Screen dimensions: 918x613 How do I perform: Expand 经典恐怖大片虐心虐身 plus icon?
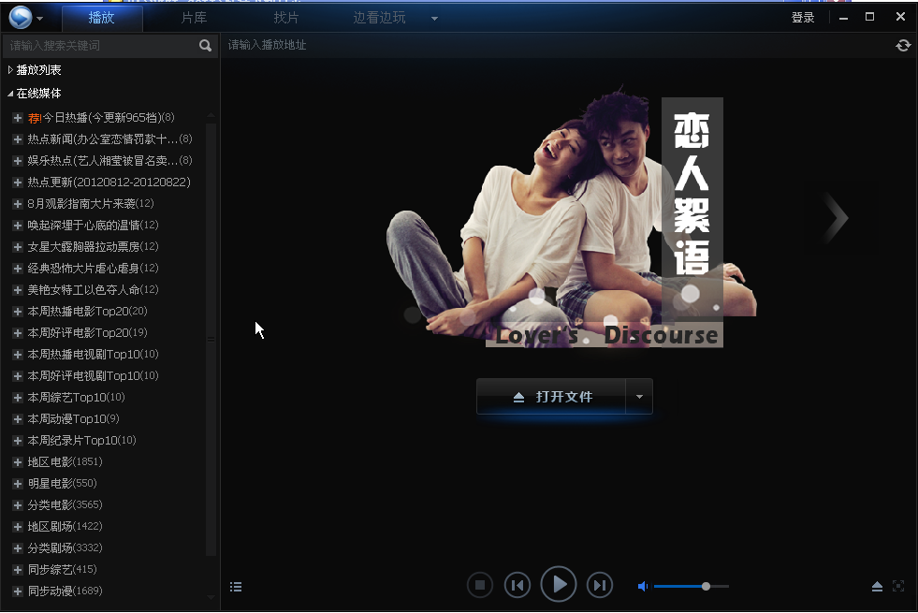click(x=18, y=269)
